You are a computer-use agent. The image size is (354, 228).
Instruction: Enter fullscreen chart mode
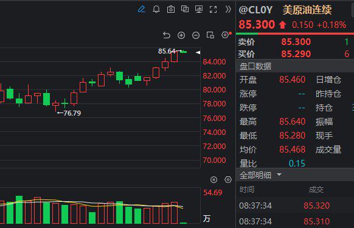[213, 10]
